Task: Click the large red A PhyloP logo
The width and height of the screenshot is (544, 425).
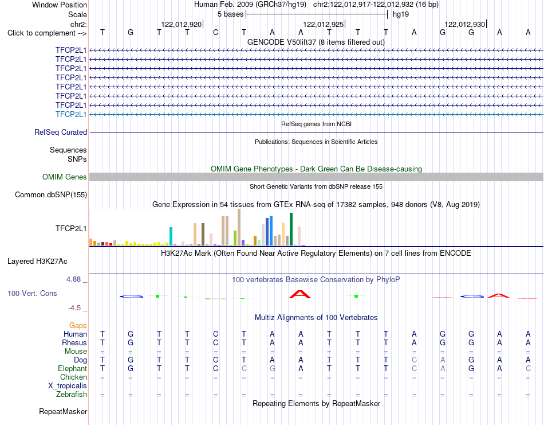Action: [x=300, y=294]
